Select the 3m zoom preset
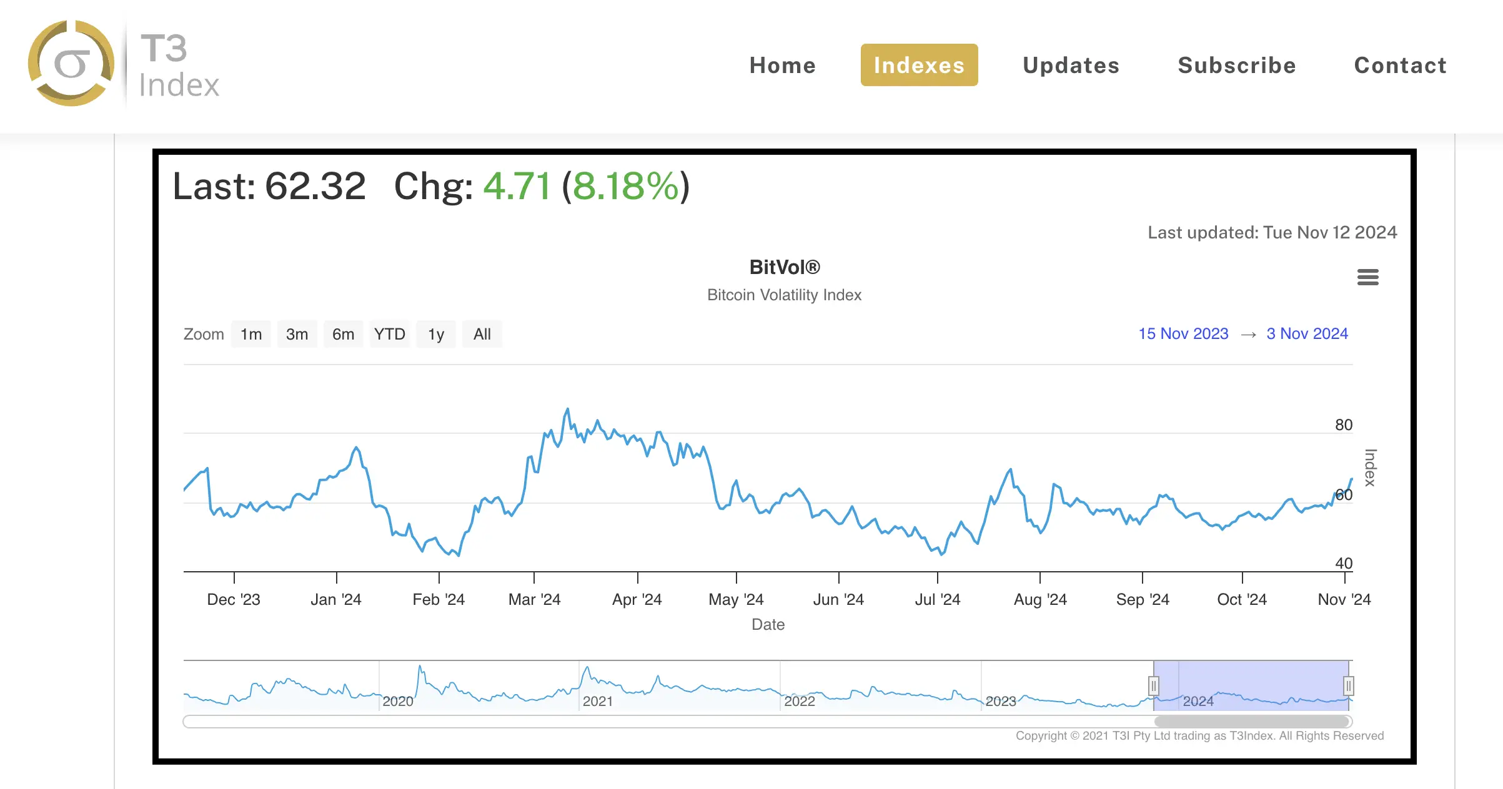 click(x=297, y=334)
